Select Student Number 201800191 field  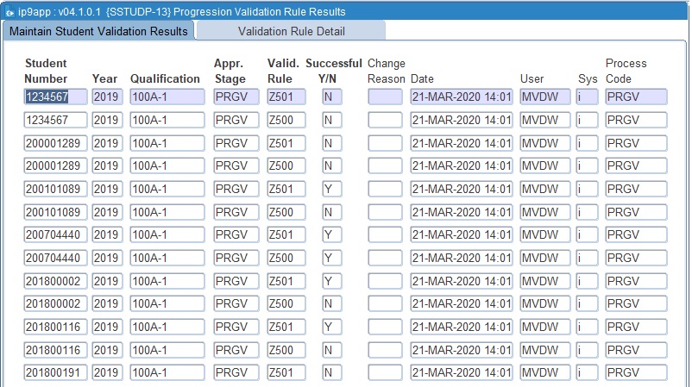coord(53,372)
